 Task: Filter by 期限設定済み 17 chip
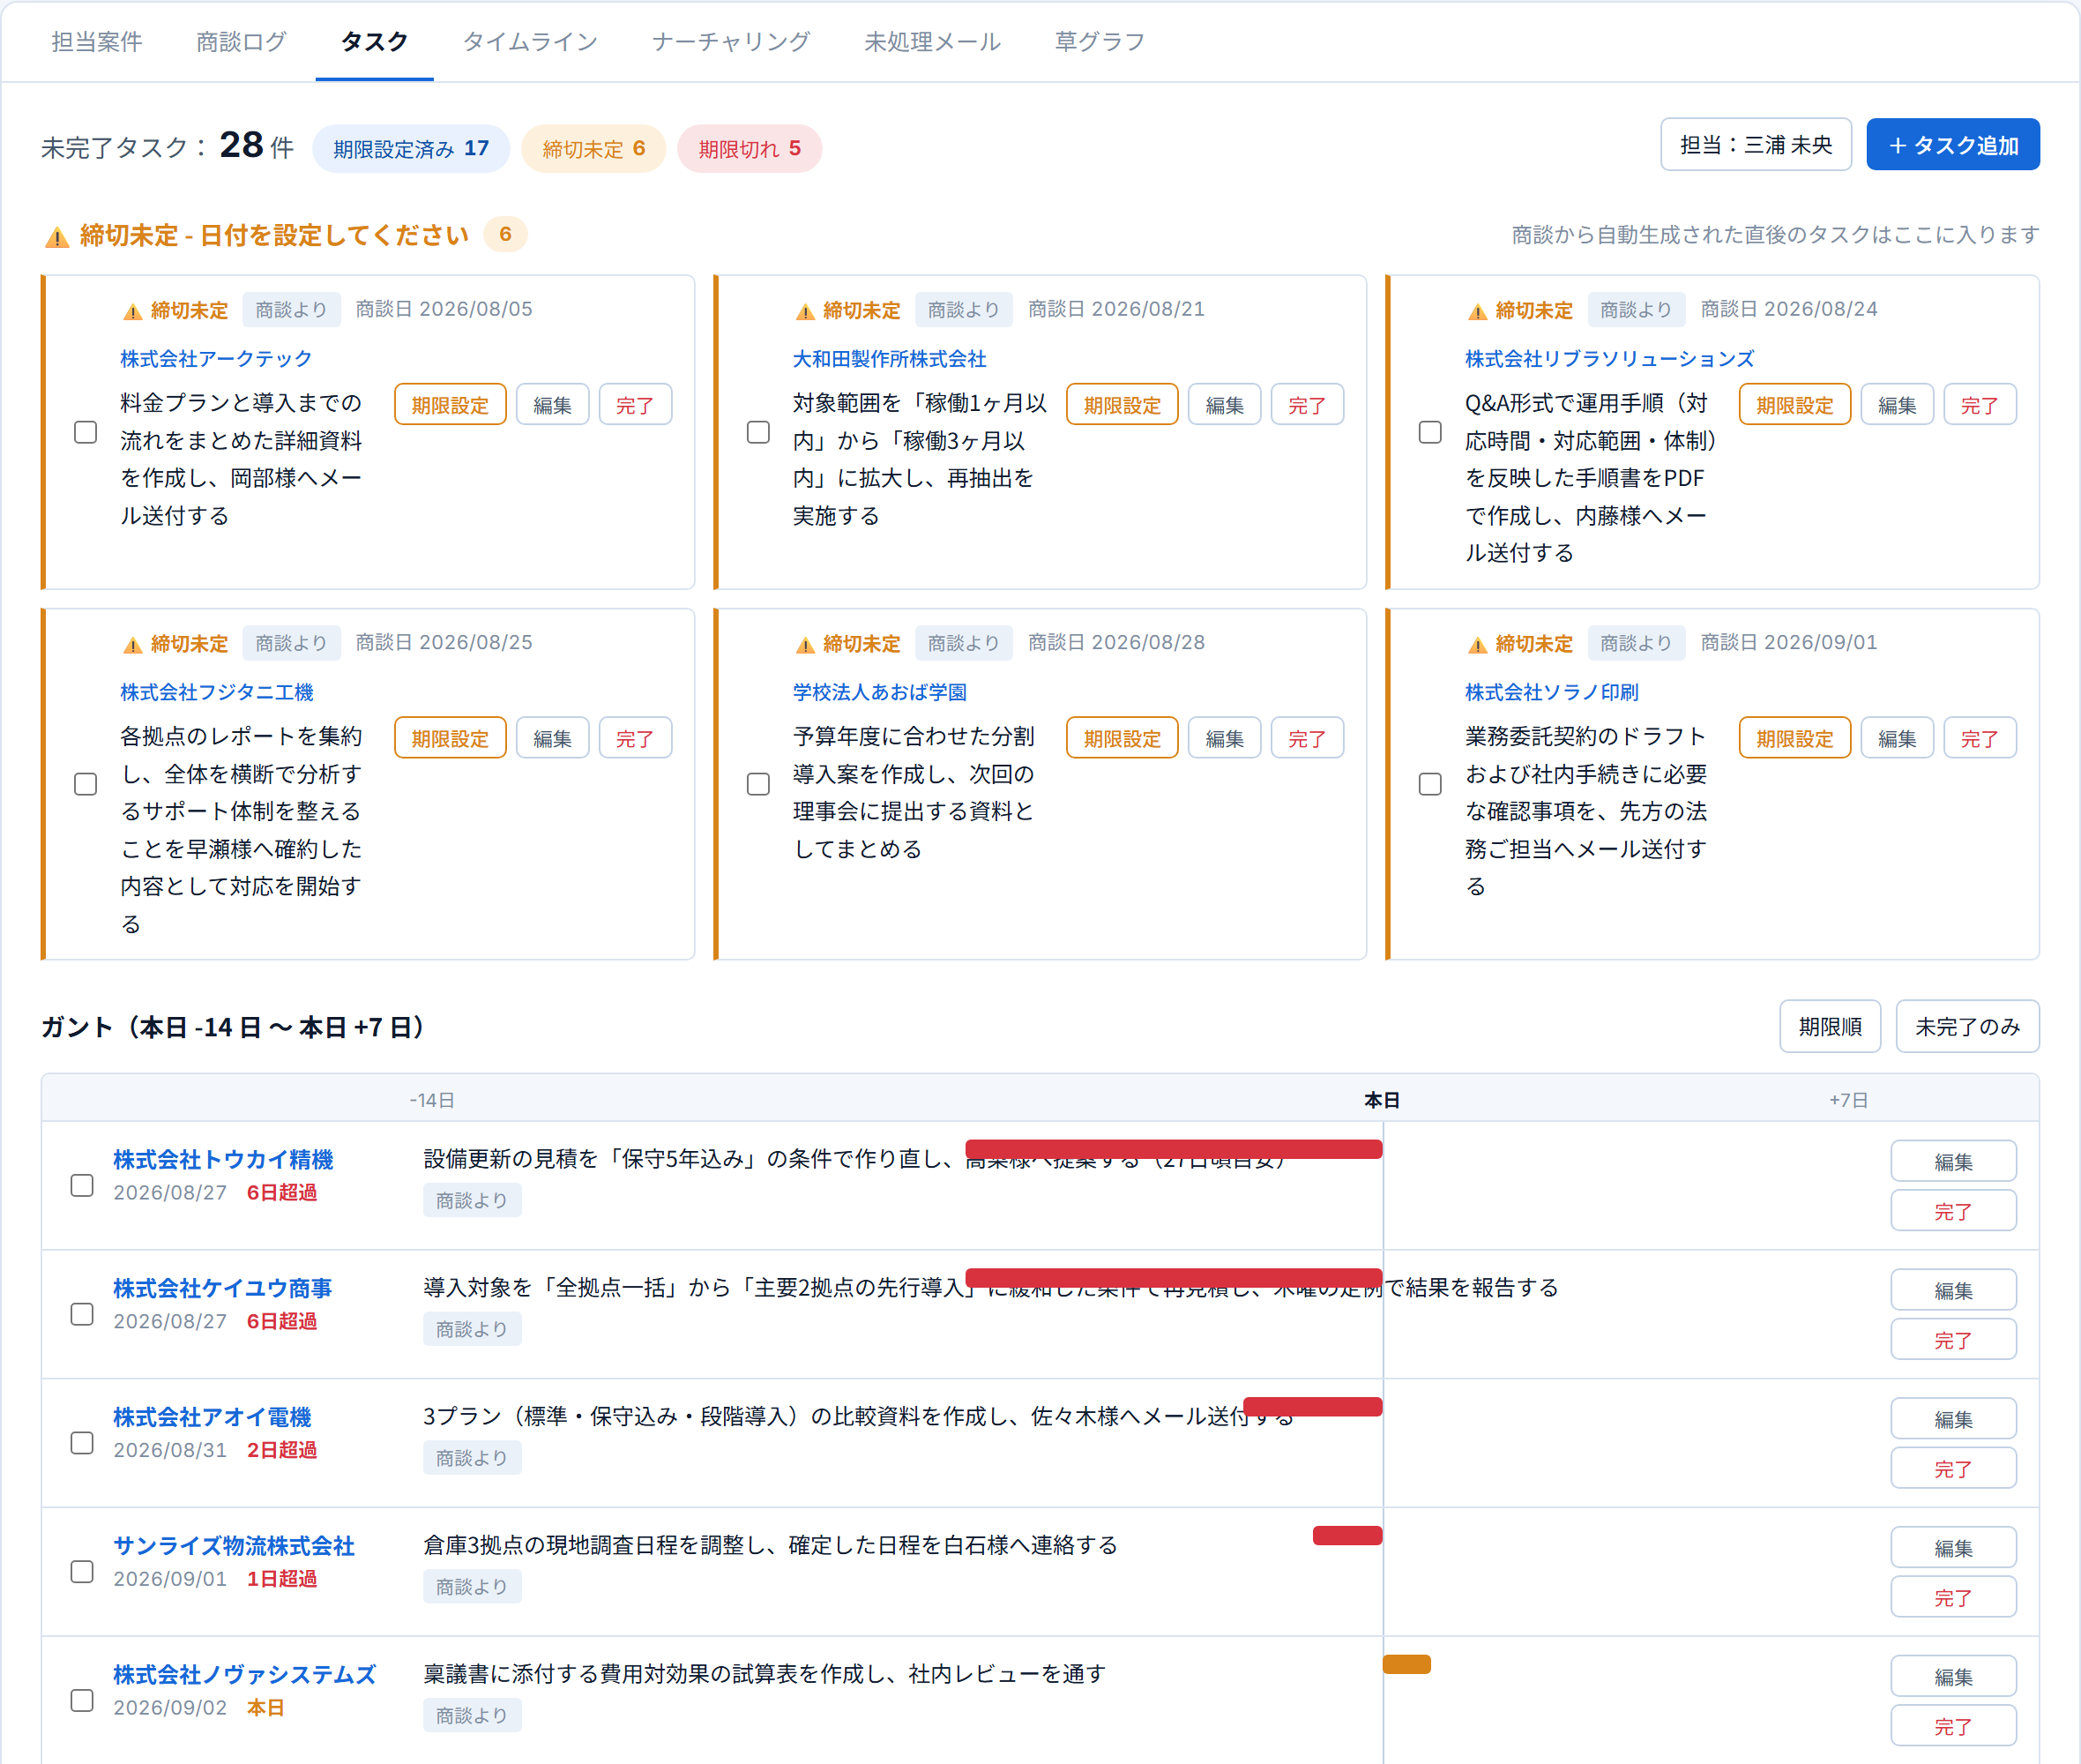tap(411, 149)
